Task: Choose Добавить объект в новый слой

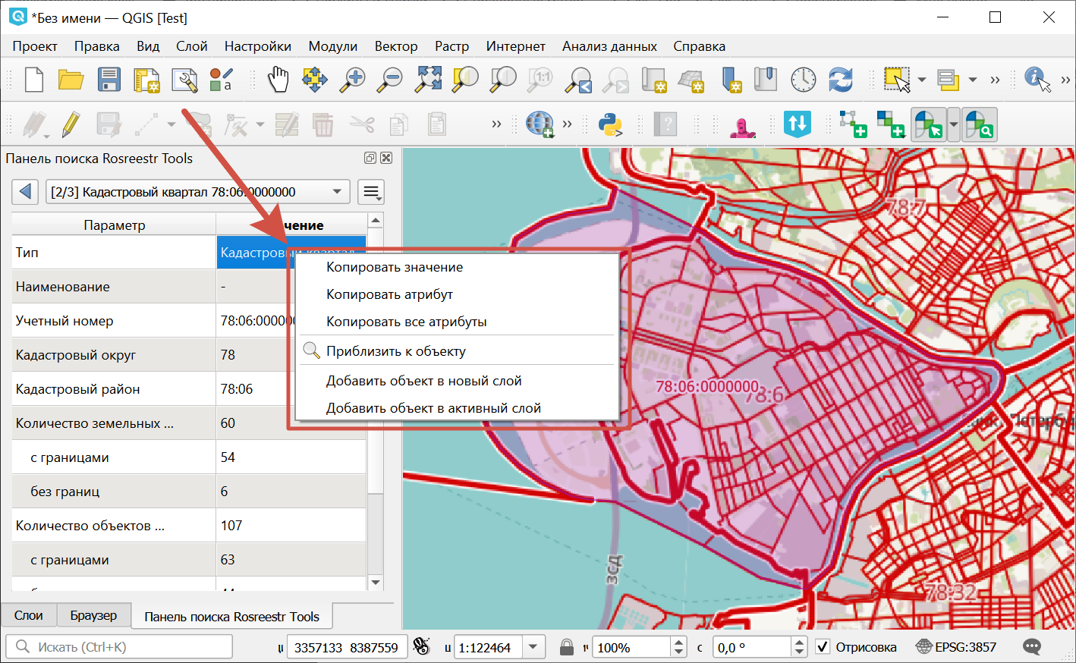Action: [457, 381]
